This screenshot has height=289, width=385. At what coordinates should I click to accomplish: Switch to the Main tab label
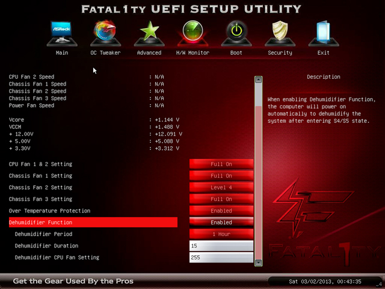tap(62, 52)
